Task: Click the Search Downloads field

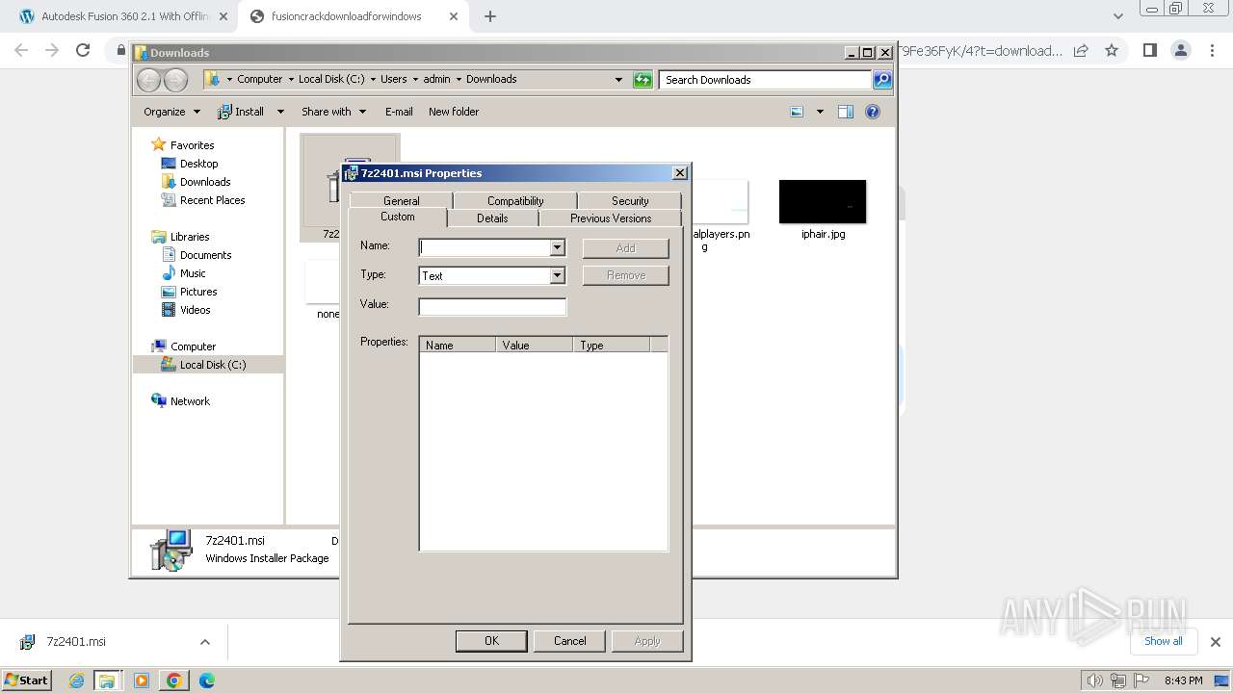Action: point(766,80)
